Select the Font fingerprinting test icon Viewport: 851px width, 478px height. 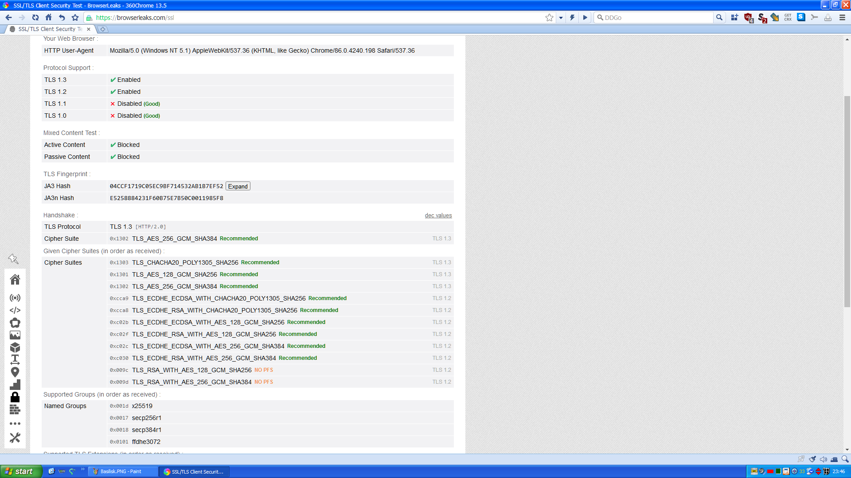point(15,359)
